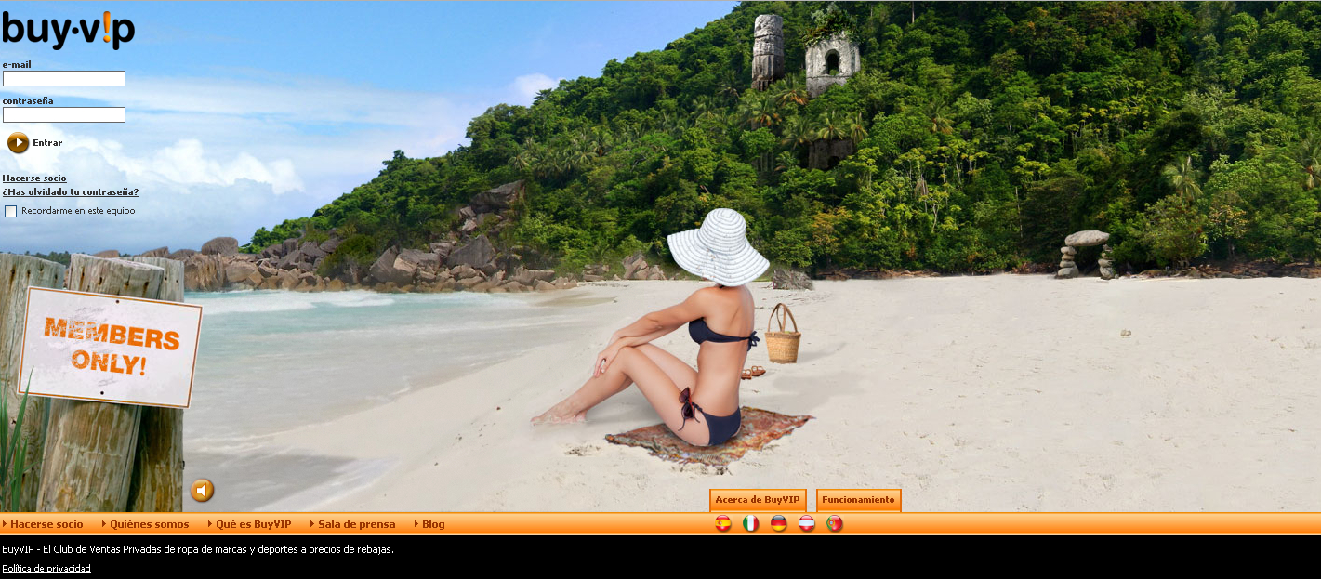Select the Portuguese flag
Viewport: 1321px width, 579px height.
pyautogui.click(x=835, y=524)
